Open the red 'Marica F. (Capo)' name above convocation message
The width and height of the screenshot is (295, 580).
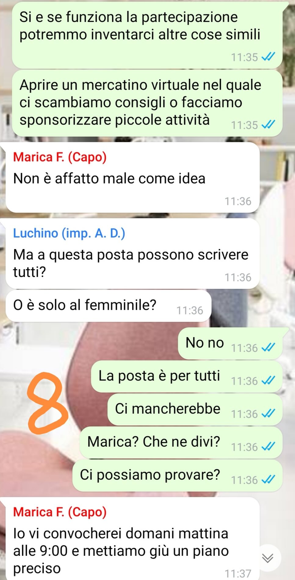click(x=60, y=512)
